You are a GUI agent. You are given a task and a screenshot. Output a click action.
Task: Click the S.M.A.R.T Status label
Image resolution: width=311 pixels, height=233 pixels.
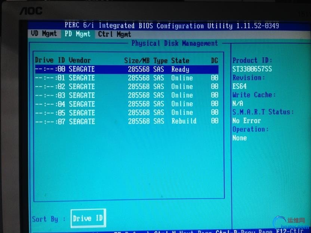point(263,112)
